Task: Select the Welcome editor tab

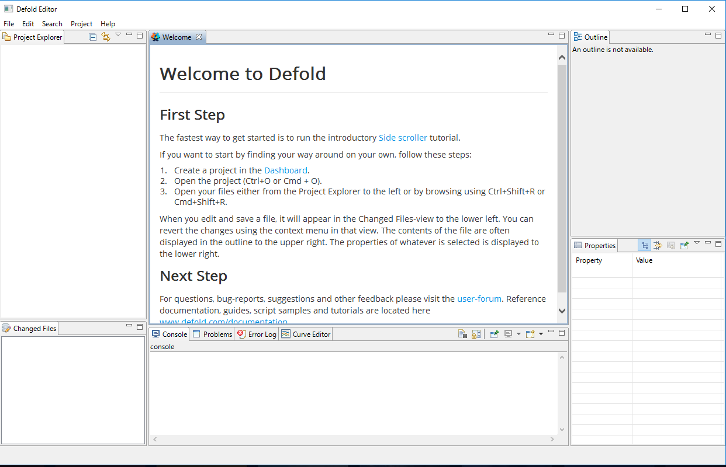Action: [177, 37]
